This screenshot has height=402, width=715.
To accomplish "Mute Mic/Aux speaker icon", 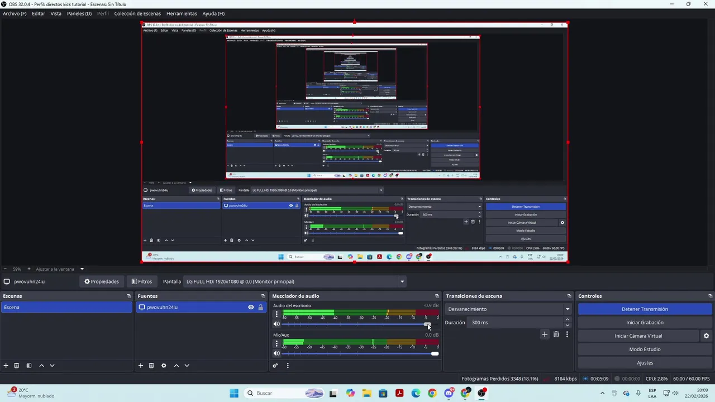I will point(277,353).
